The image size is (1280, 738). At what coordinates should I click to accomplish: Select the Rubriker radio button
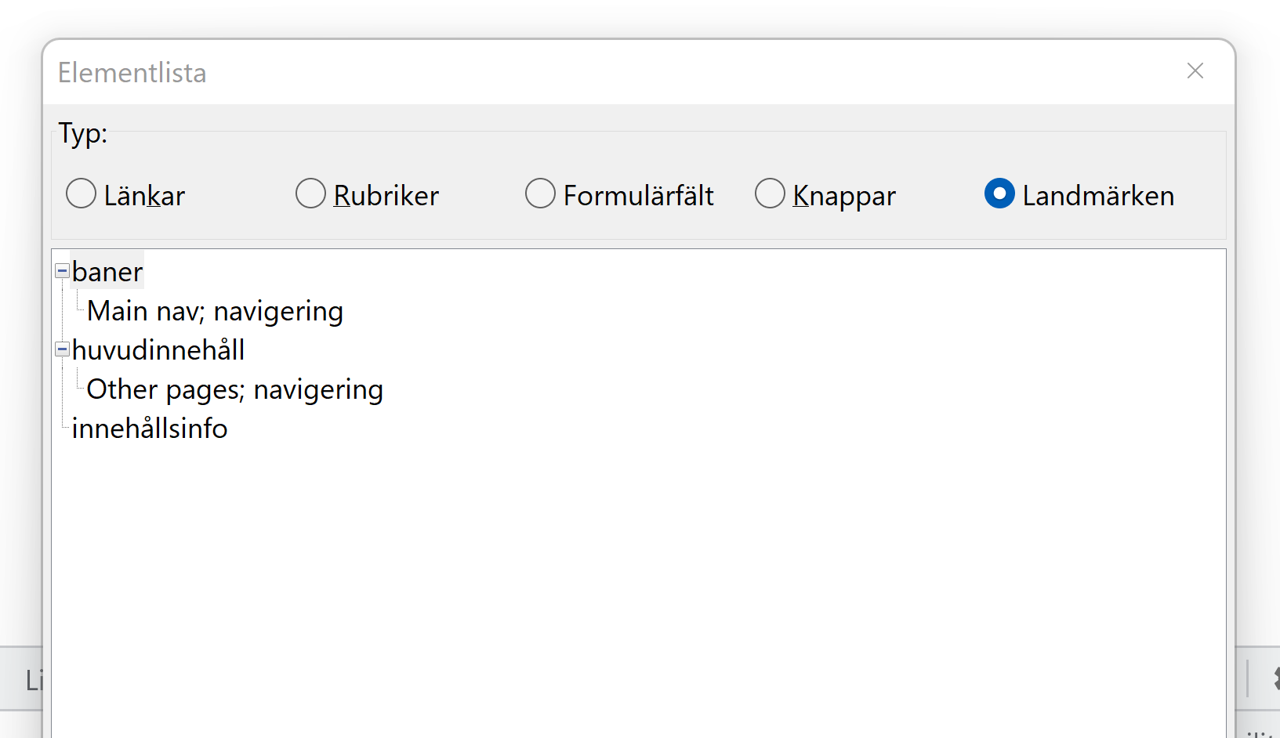click(310, 194)
